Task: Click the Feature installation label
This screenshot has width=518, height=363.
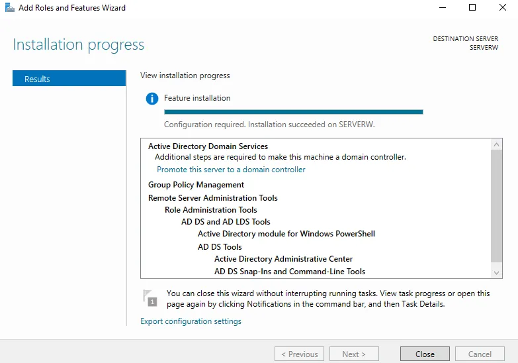Action: 197,98
